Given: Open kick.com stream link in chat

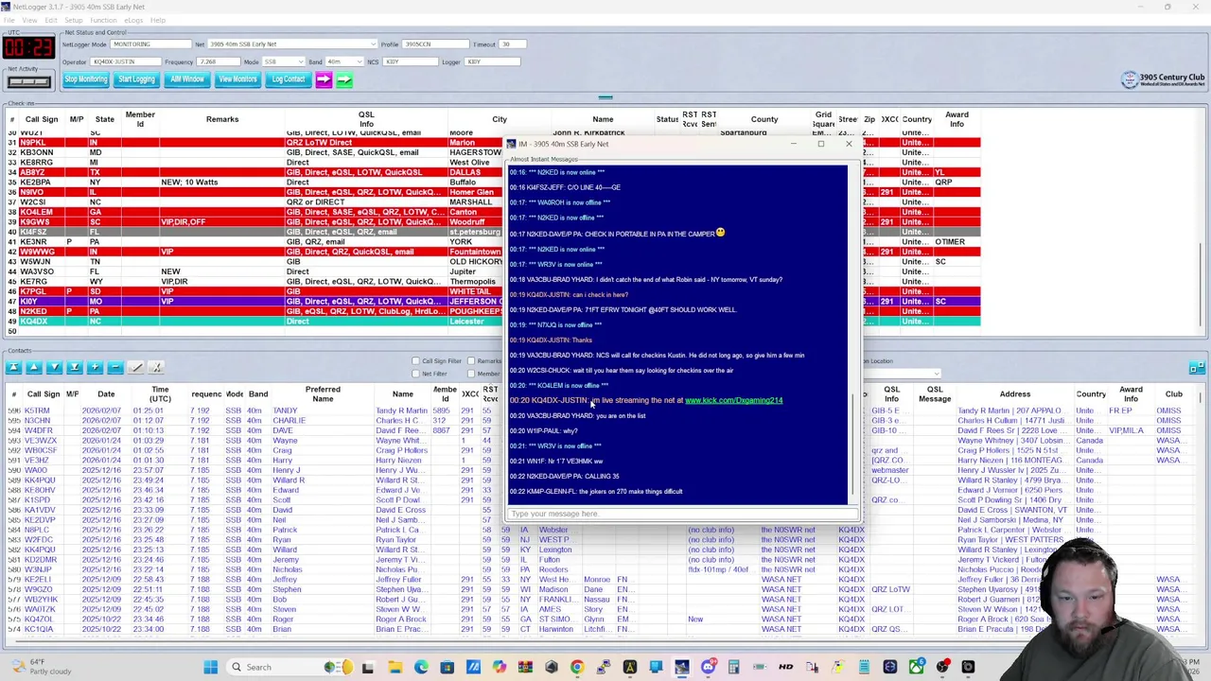Looking at the screenshot, I should [733, 400].
